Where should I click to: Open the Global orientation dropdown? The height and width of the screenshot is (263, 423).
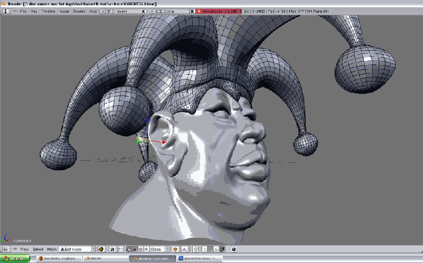point(160,249)
